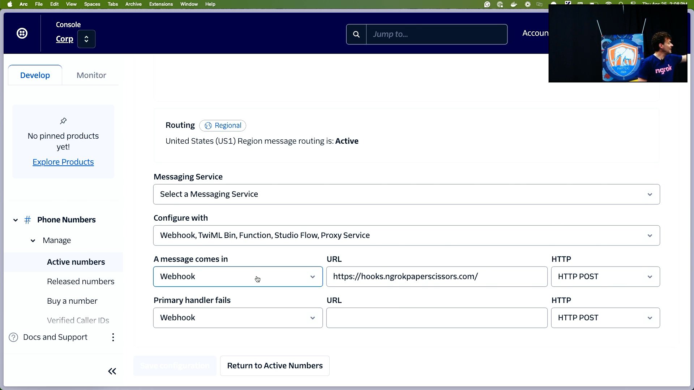This screenshot has height=390, width=694.
Task: Click the presenter video thumbnail
Action: coord(618,43)
